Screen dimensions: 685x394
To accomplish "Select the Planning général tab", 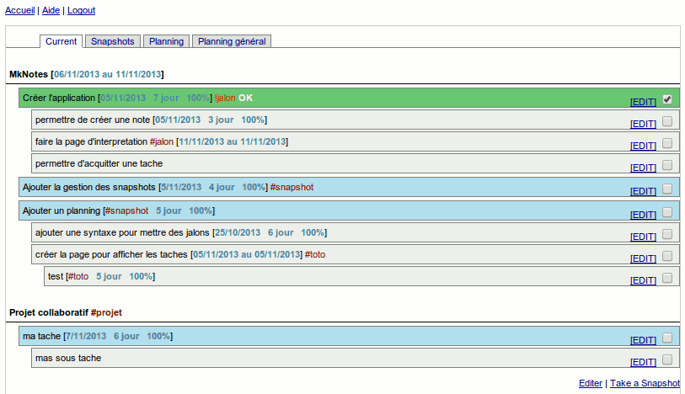I will click(231, 41).
